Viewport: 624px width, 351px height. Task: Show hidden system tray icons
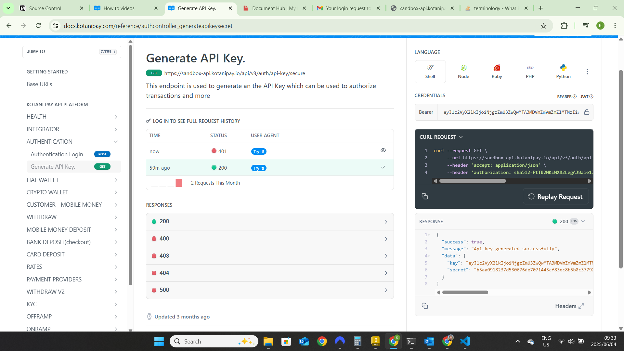(x=517, y=341)
